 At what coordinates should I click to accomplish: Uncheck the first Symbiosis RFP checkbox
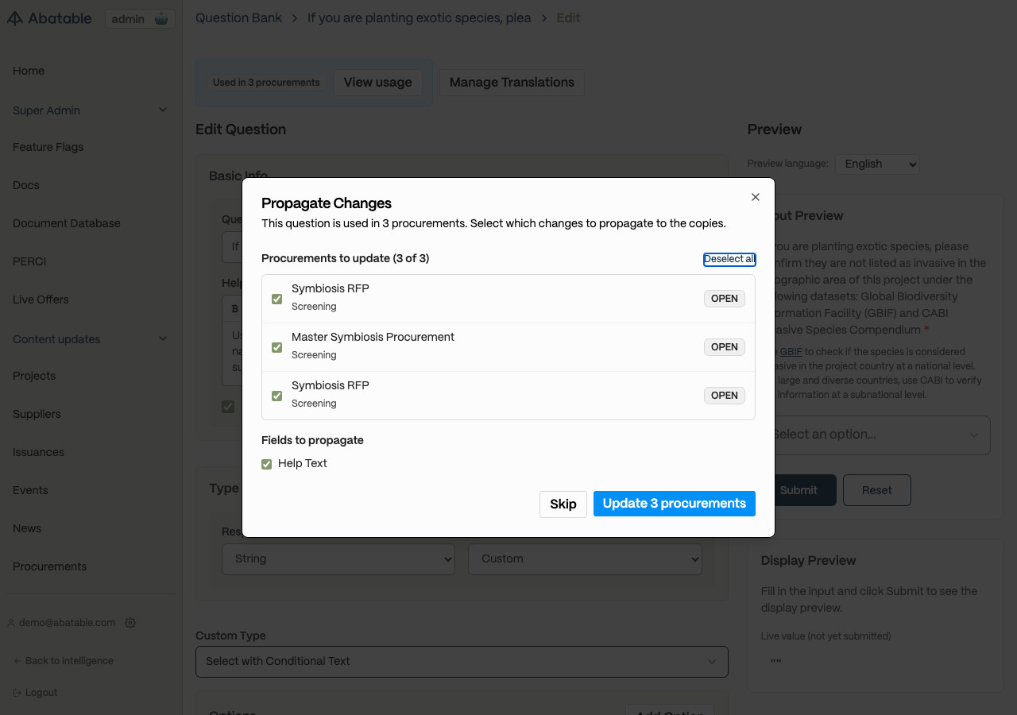(277, 299)
